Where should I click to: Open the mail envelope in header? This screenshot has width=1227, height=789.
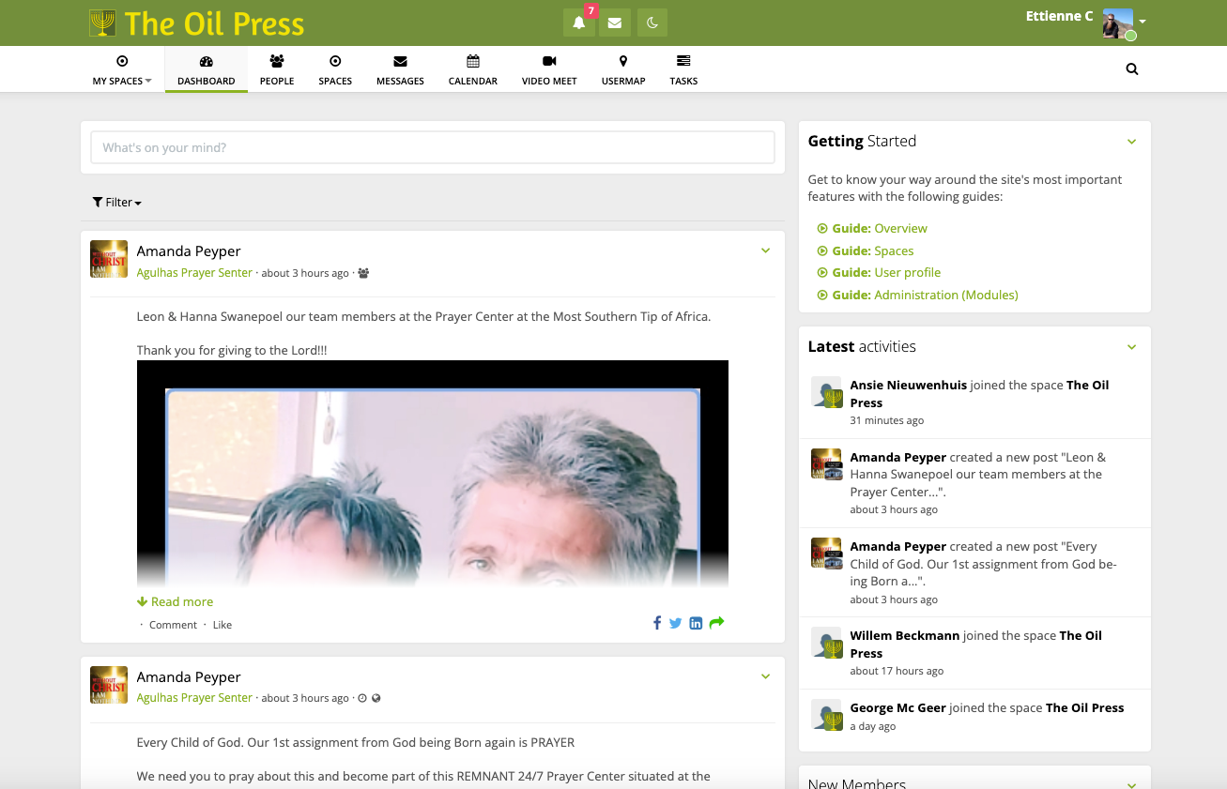pyautogui.click(x=615, y=23)
